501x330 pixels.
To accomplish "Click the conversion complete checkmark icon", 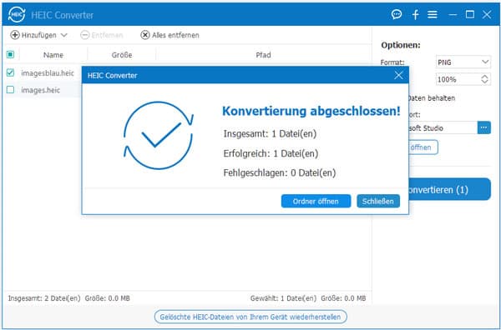I will coord(159,136).
